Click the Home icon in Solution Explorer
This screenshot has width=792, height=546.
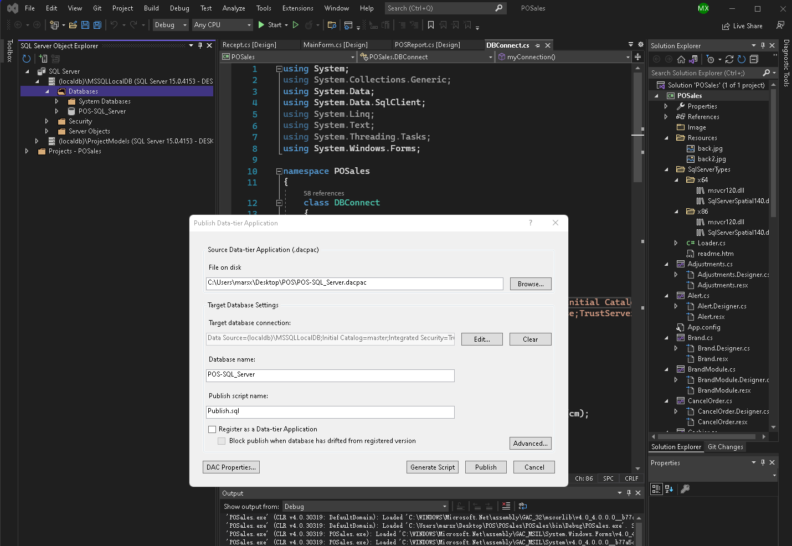click(x=681, y=59)
